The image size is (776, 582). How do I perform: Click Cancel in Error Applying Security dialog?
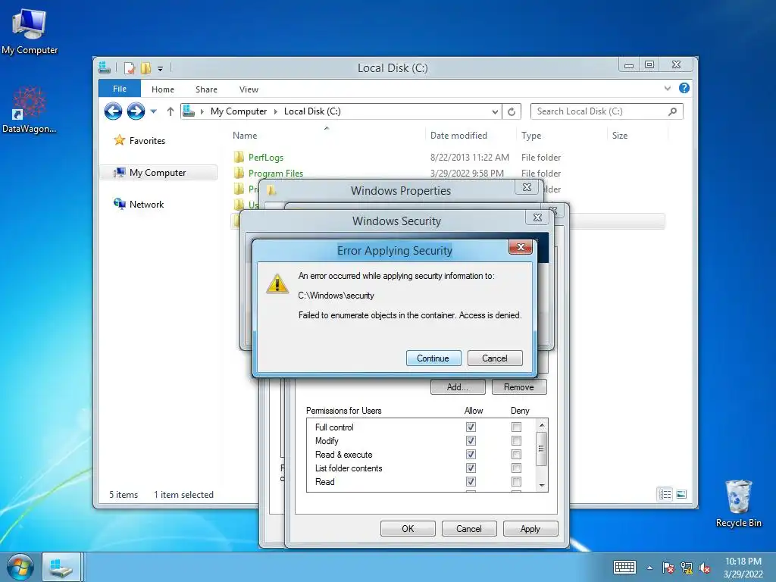tap(494, 358)
